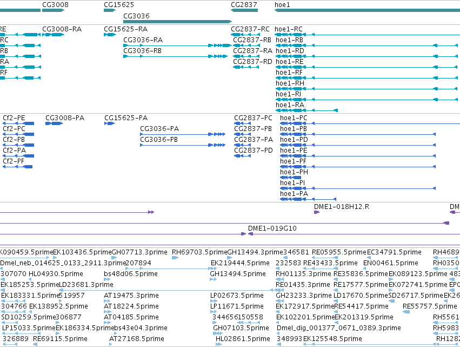
Task: Select protein CG15625-PA
Action: tap(126, 118)
